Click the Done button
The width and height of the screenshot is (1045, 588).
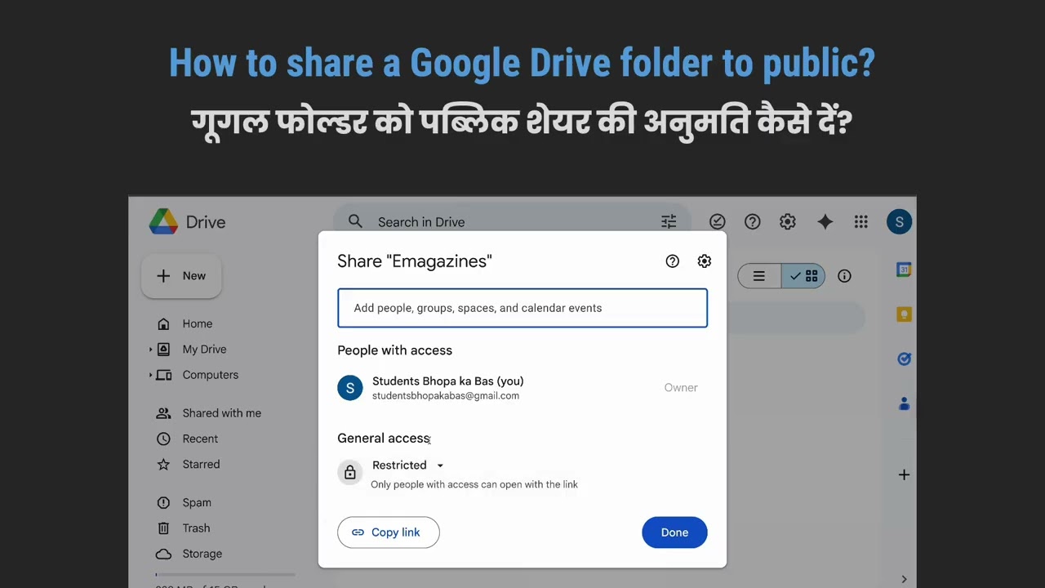(674, 532)
